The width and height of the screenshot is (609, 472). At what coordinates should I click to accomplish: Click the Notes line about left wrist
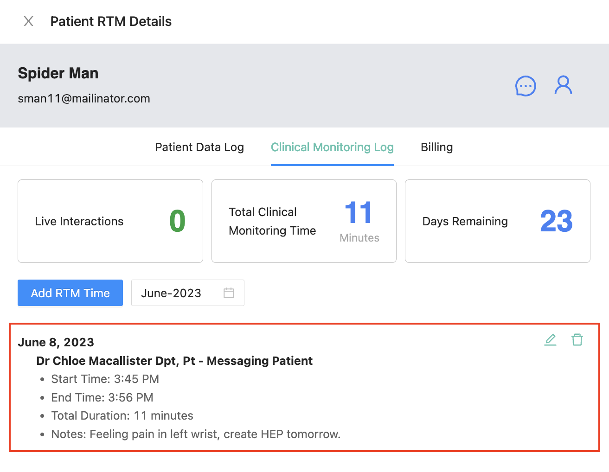(x=196, y=434)
